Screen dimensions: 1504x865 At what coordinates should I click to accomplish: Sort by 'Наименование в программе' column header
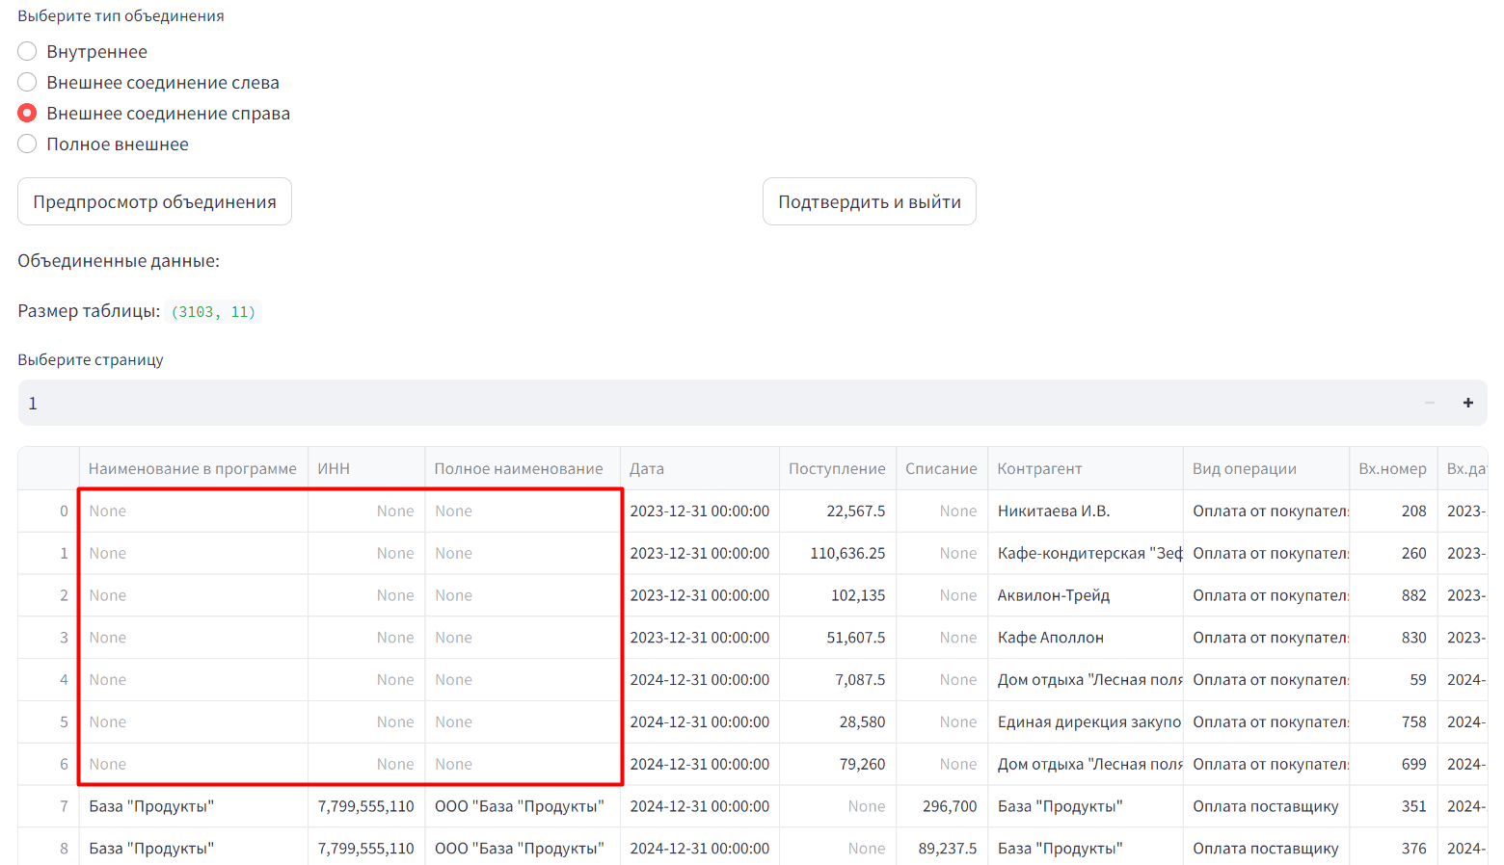point(193,469)
